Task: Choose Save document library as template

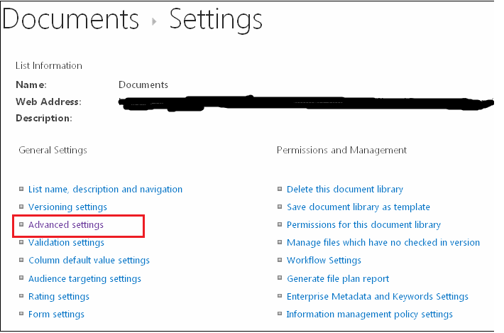Action: [x=358, y=207]
